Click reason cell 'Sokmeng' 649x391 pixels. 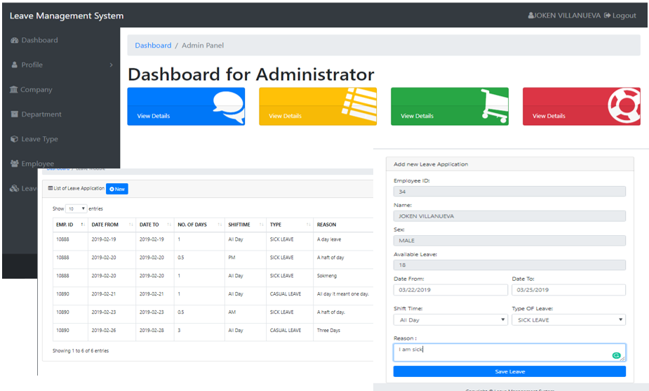coord(327,276)
